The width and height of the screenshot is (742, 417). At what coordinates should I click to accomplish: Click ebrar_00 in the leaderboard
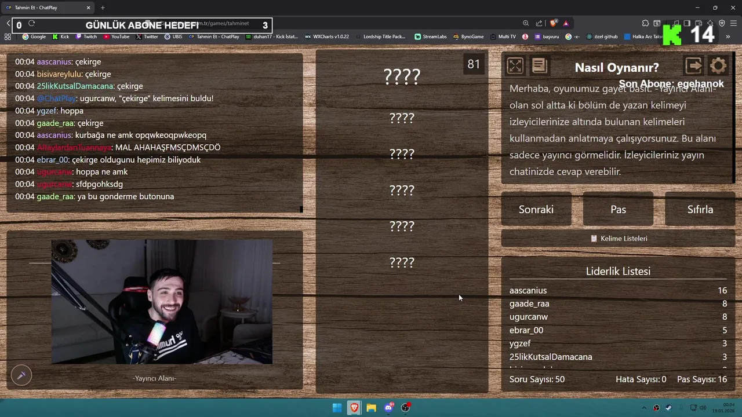click(526, 330)
